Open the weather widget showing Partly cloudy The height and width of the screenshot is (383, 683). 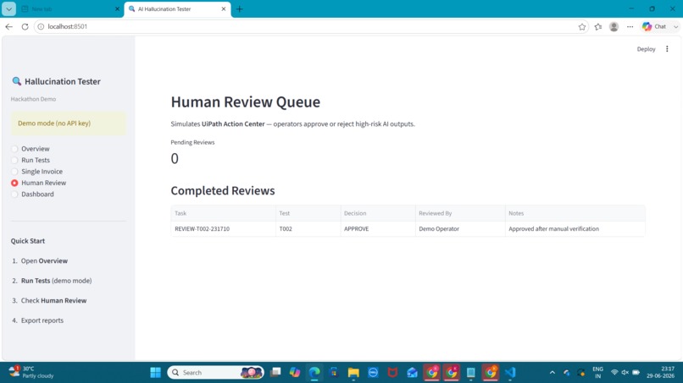pos(31,372)
